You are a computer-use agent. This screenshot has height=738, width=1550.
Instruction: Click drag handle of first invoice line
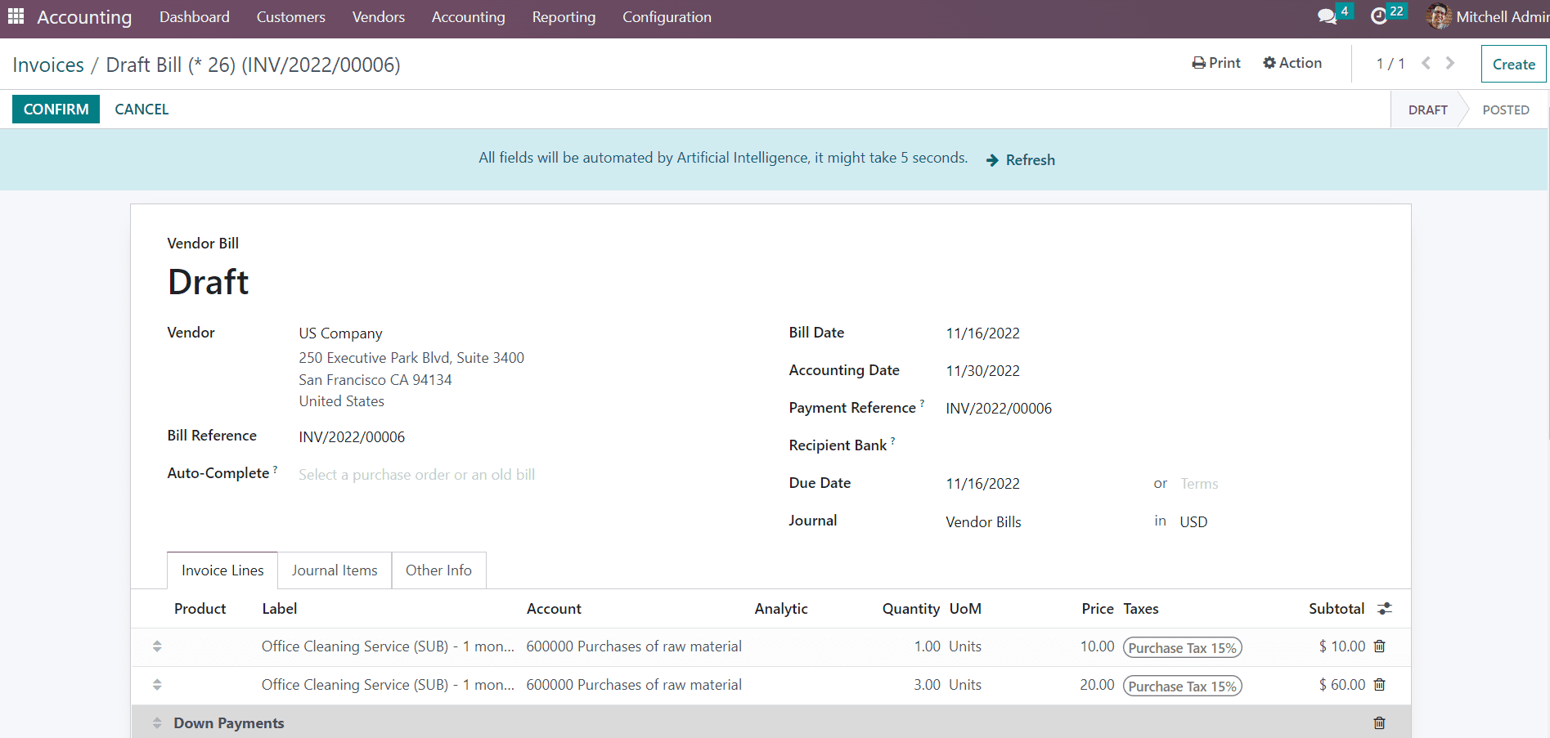[157, 646]
